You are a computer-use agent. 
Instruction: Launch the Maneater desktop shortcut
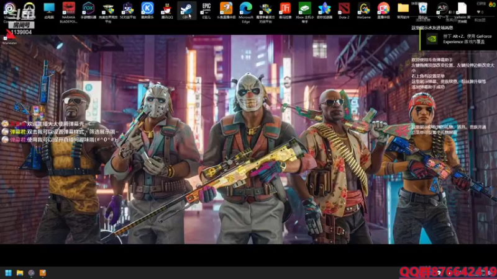[9, 37]
